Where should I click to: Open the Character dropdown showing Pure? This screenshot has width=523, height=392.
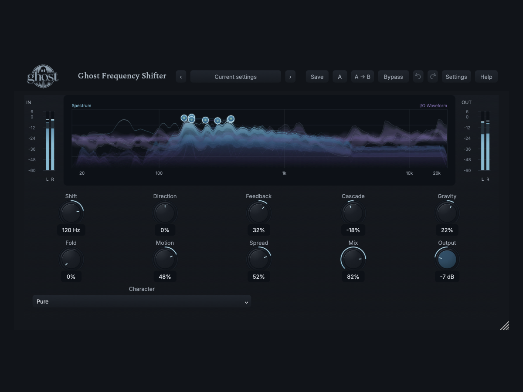(142, 301)
